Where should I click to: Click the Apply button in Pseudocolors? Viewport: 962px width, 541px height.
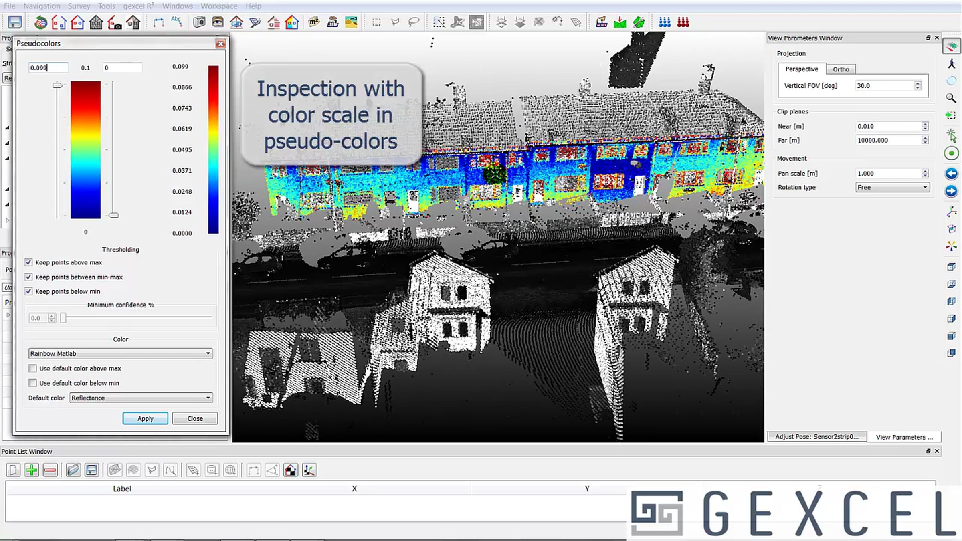click(145, 418)
